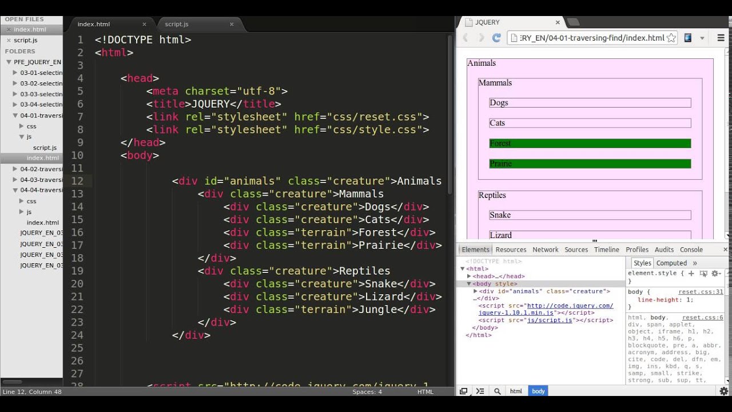Open the dropdown arrow next to the extension icon
Image resolution: width=732 pixels, height=412 pixels.
click(702, 38)
